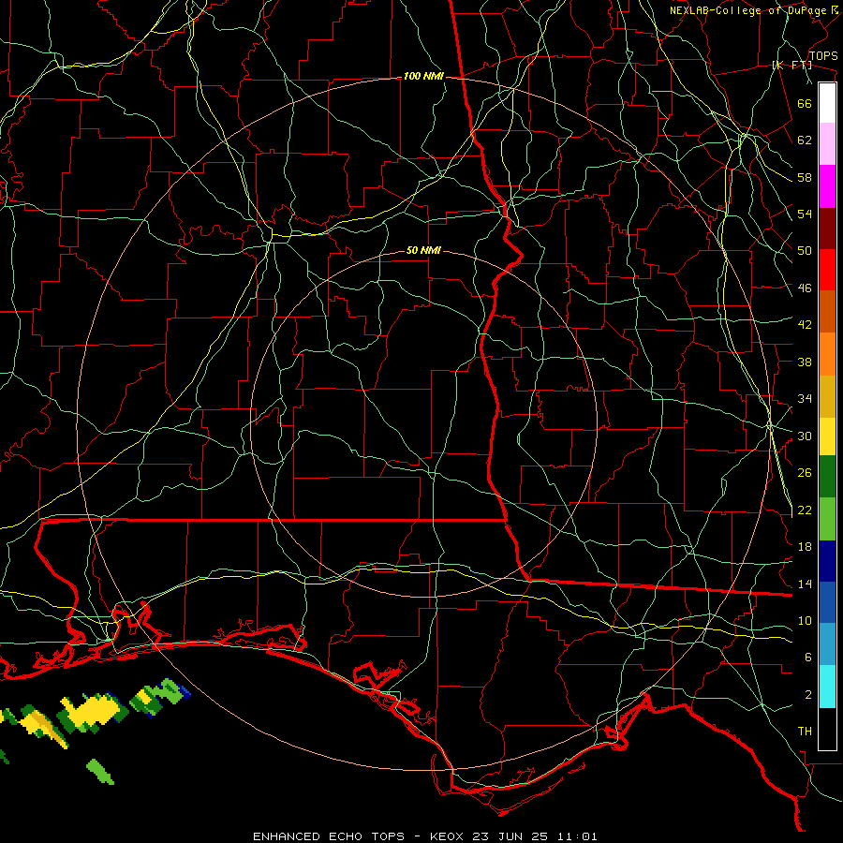
Task: Click the bright yellow legend swatch
Action: click(x=827, y=436)
